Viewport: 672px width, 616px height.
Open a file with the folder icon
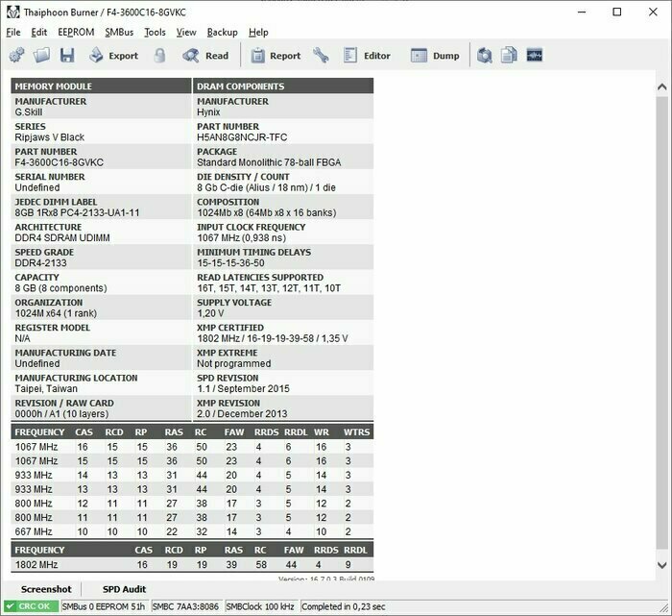[41, 56]
